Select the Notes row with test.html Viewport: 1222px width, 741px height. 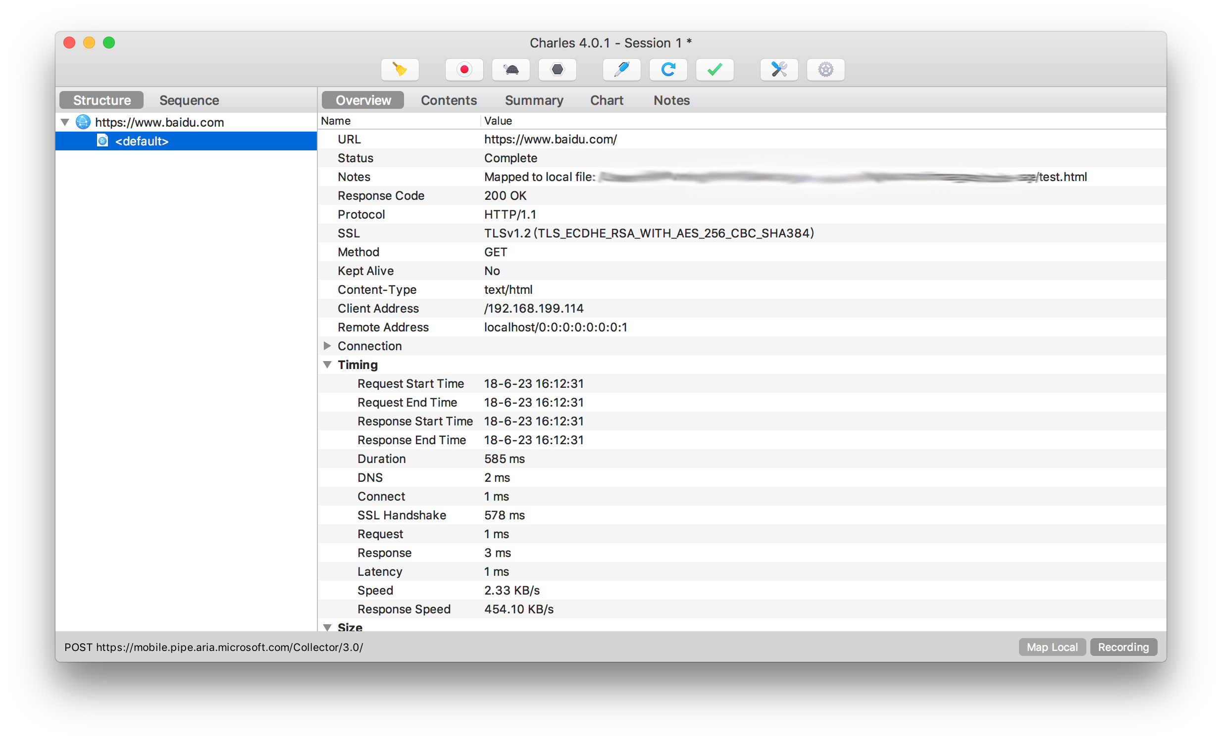coord(742,177)
